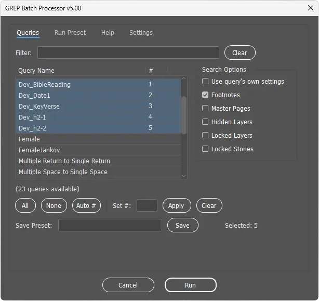Run the selected queries

coord(191,285)
